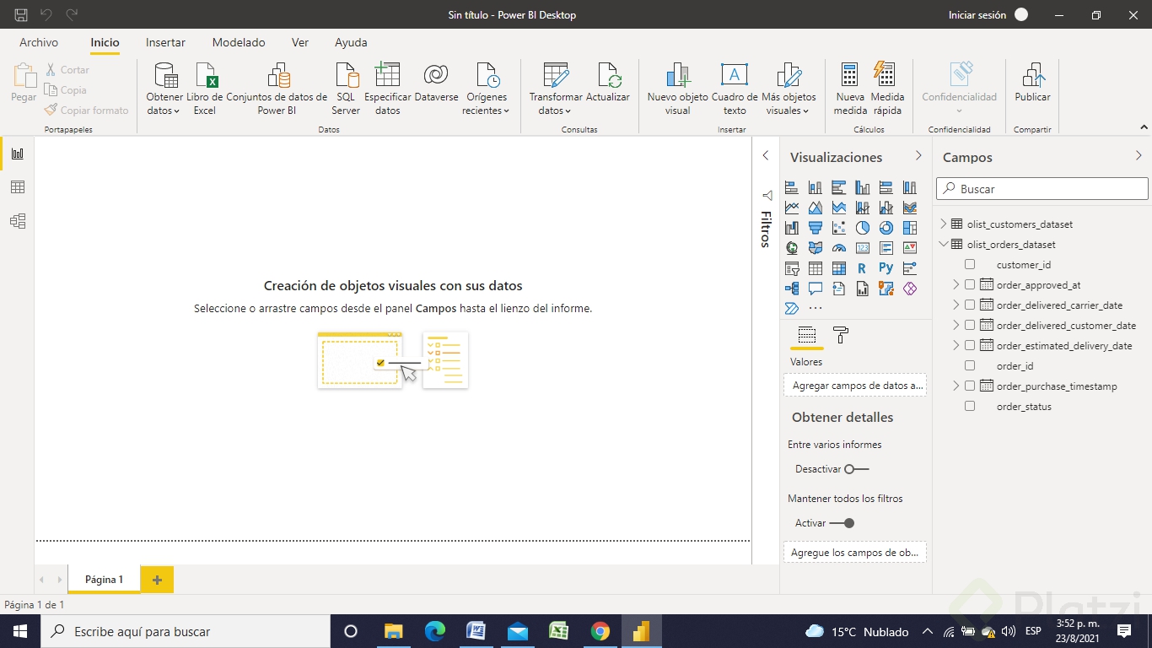The height and width of the screenshot is (648, 1152).
Task: Open the Format paint roller tab
Action: (840, 336)
